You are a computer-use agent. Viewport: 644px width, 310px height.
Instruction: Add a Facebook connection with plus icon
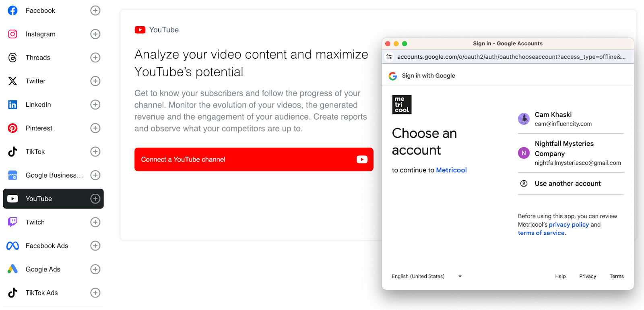pos(95,10)
